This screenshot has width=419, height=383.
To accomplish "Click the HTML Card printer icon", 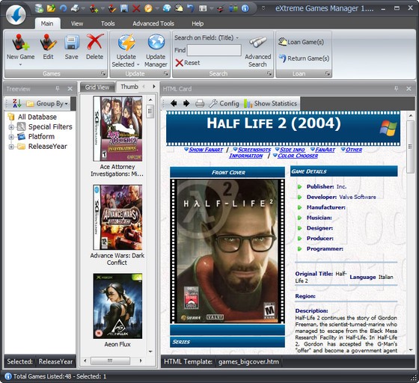I will click(200, 103).
